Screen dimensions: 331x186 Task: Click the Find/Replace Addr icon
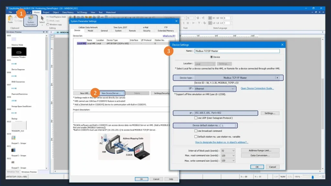[x=48, y=17]
